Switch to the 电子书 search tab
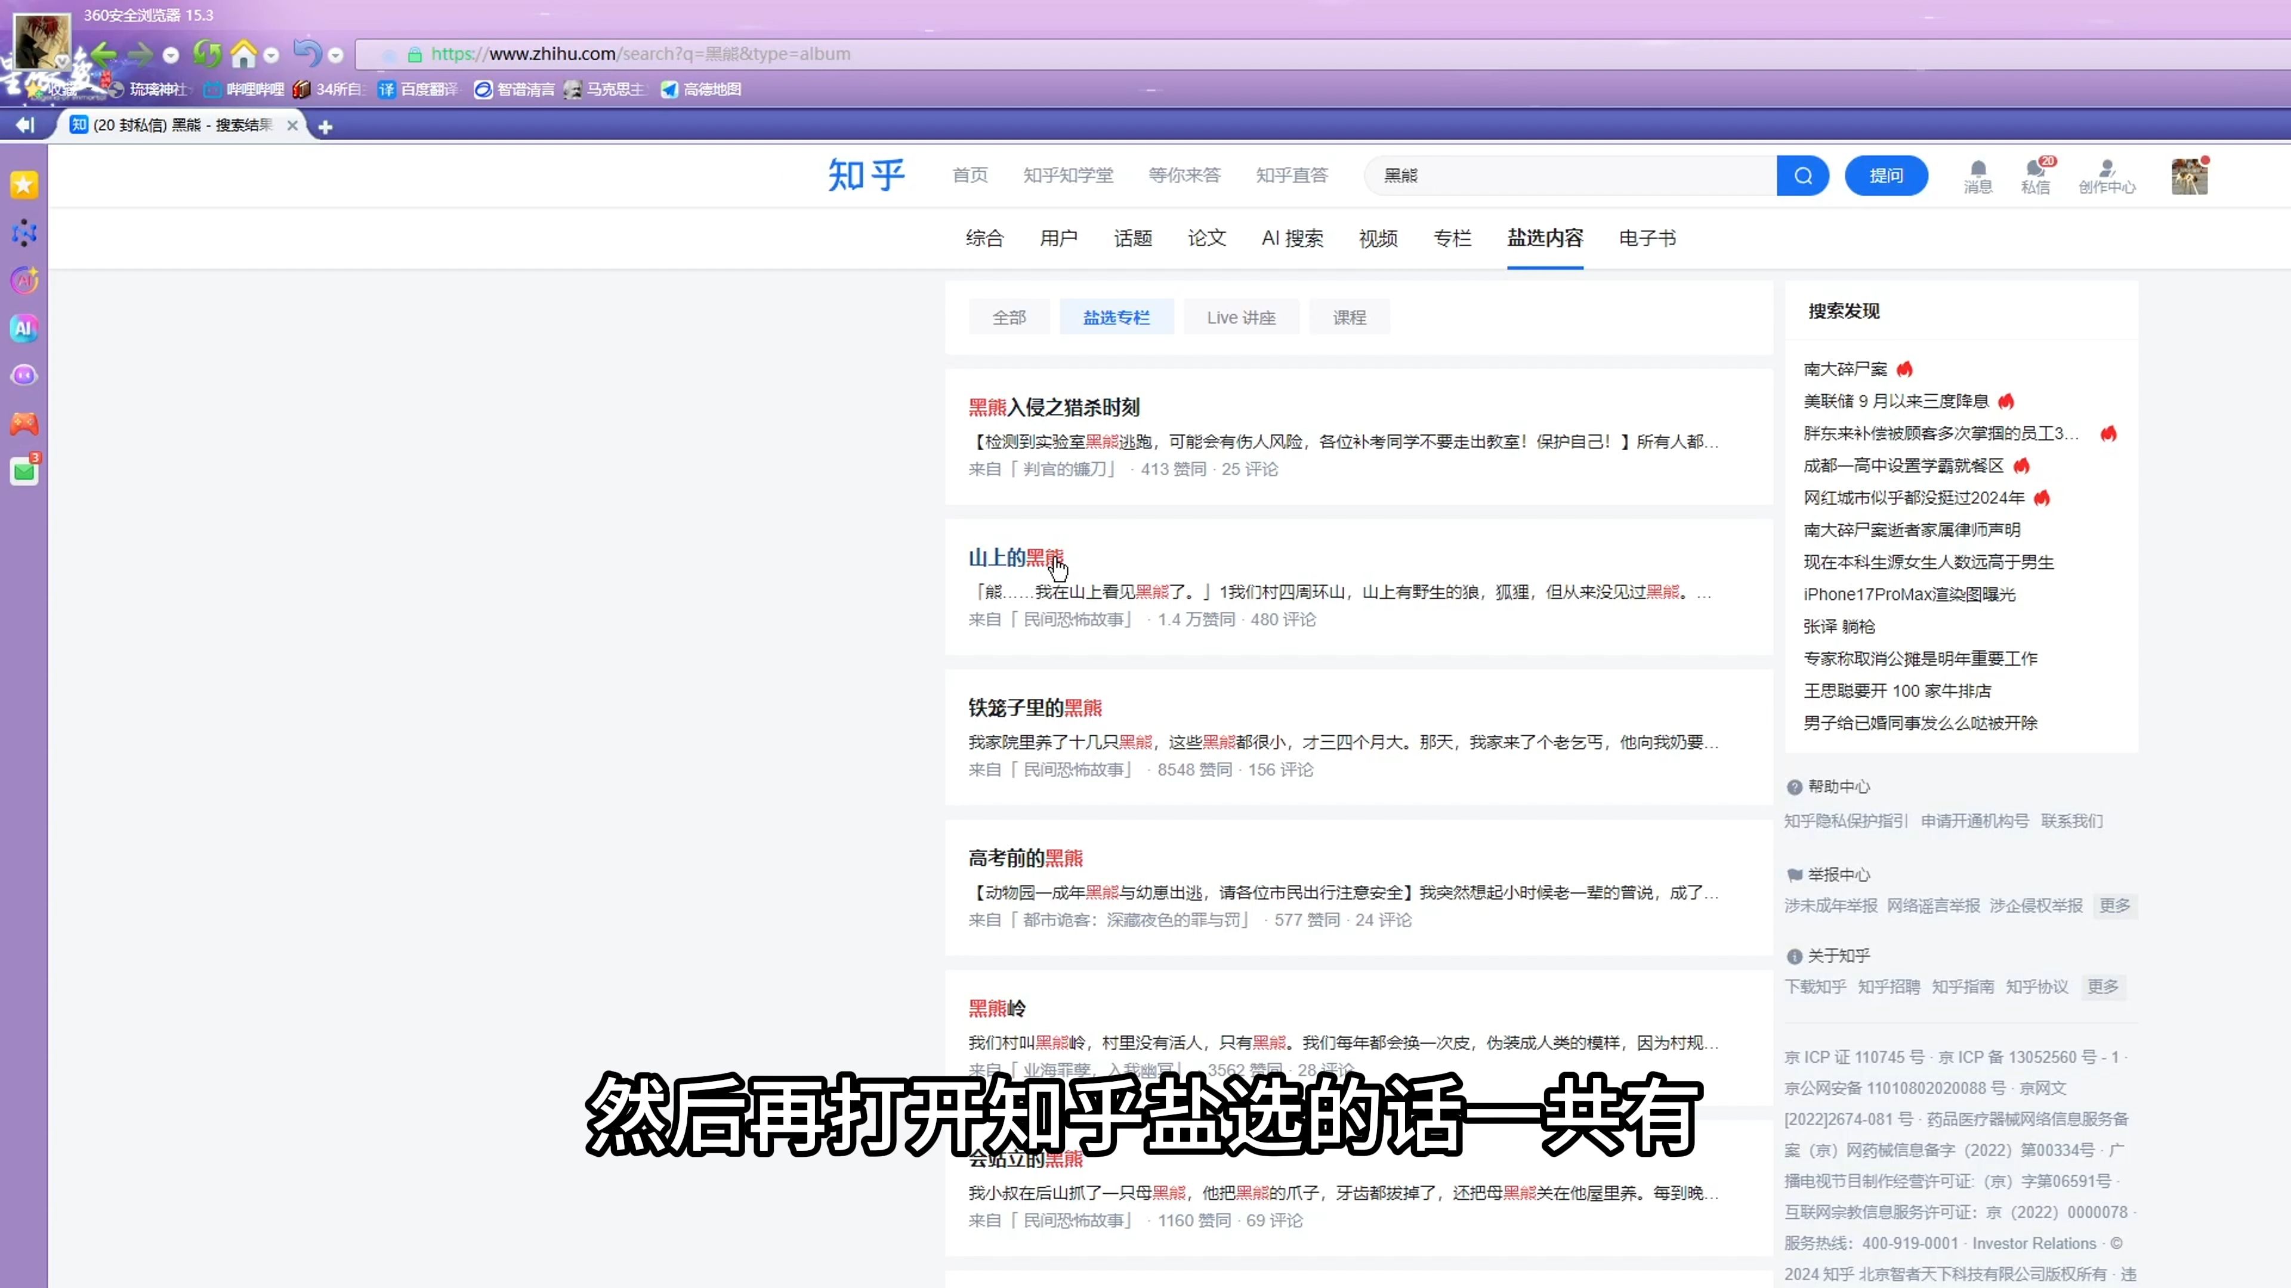Image resolution: width=2291 pixels, height=1288 pixels. coord(1646,239)
